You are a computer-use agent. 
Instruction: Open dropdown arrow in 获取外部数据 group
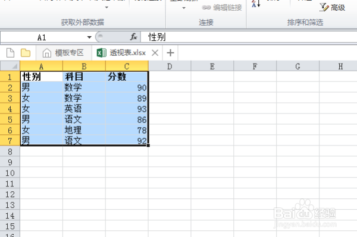click(107, 8)
